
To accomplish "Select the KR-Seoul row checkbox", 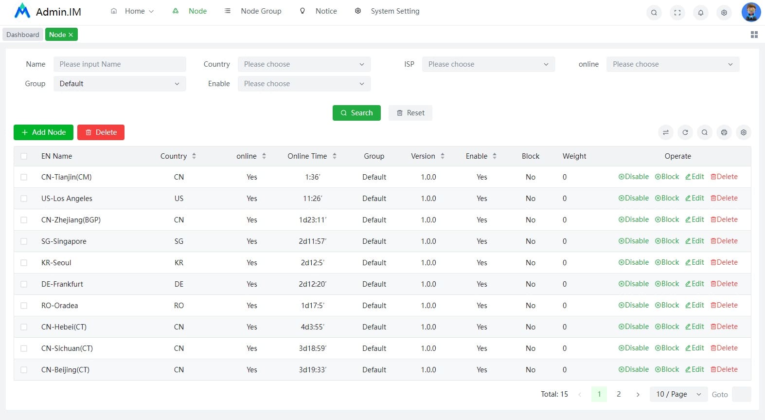I will tap(24, 263).
